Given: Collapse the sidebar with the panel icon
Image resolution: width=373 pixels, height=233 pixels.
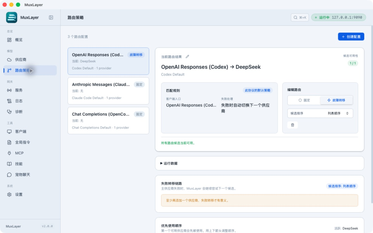Looking at the screenshot, I should pos(51,18).
